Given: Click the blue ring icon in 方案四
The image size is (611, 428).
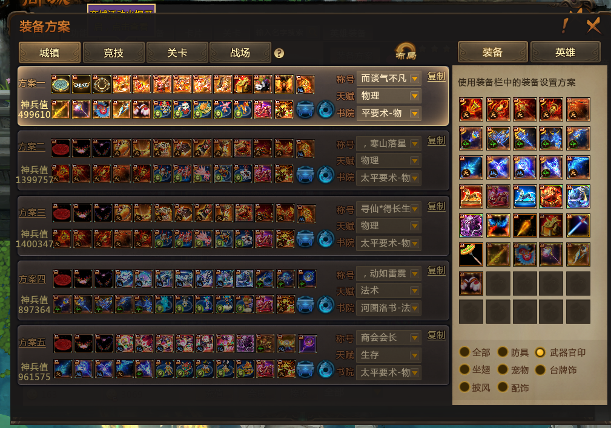Looking at the screenshot, I should 326,305.
